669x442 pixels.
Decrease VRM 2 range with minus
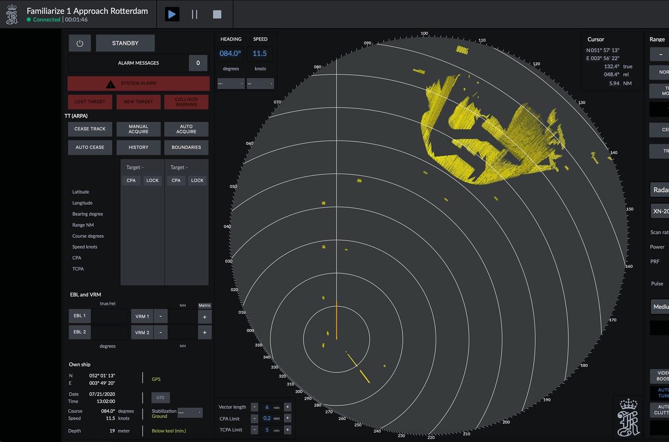(161, 333)
